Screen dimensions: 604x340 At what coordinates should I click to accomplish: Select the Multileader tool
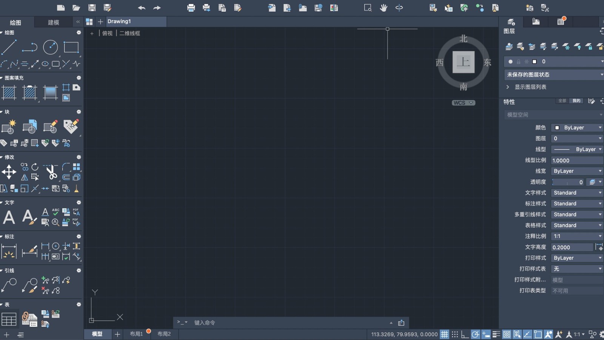tap(9, 285)
